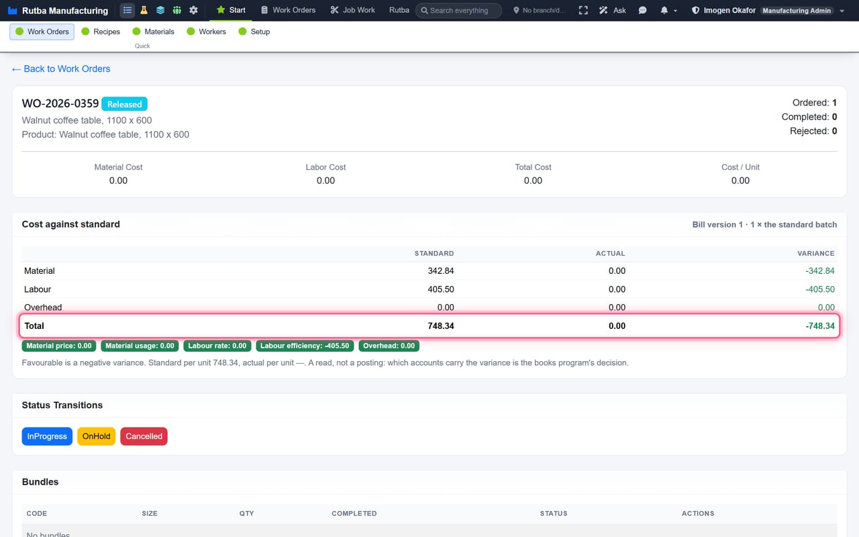This screenshot has width=859, height=537.
Task: Select the Recipes quick link
Action: tap(101, 32)
